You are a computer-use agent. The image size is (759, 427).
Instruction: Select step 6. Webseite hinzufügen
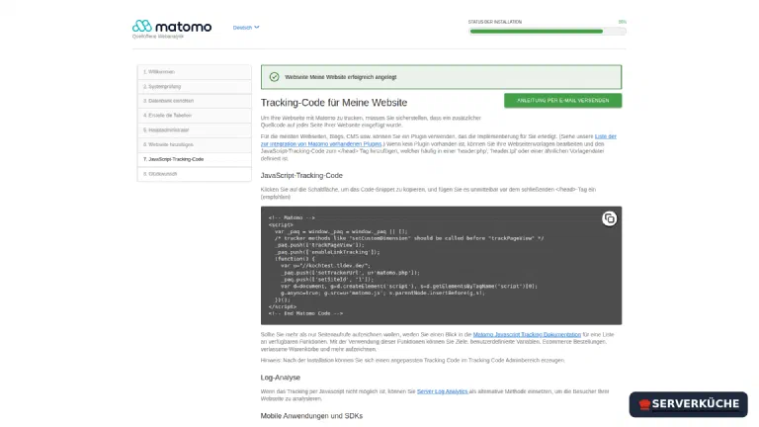[194, 144]
